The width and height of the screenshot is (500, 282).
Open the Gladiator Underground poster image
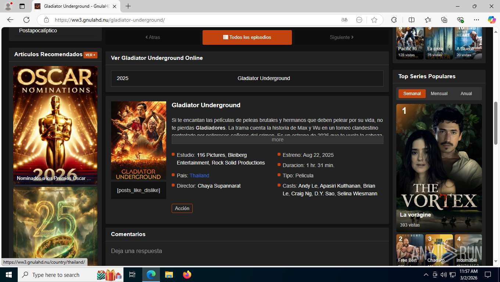coord(139,141)
